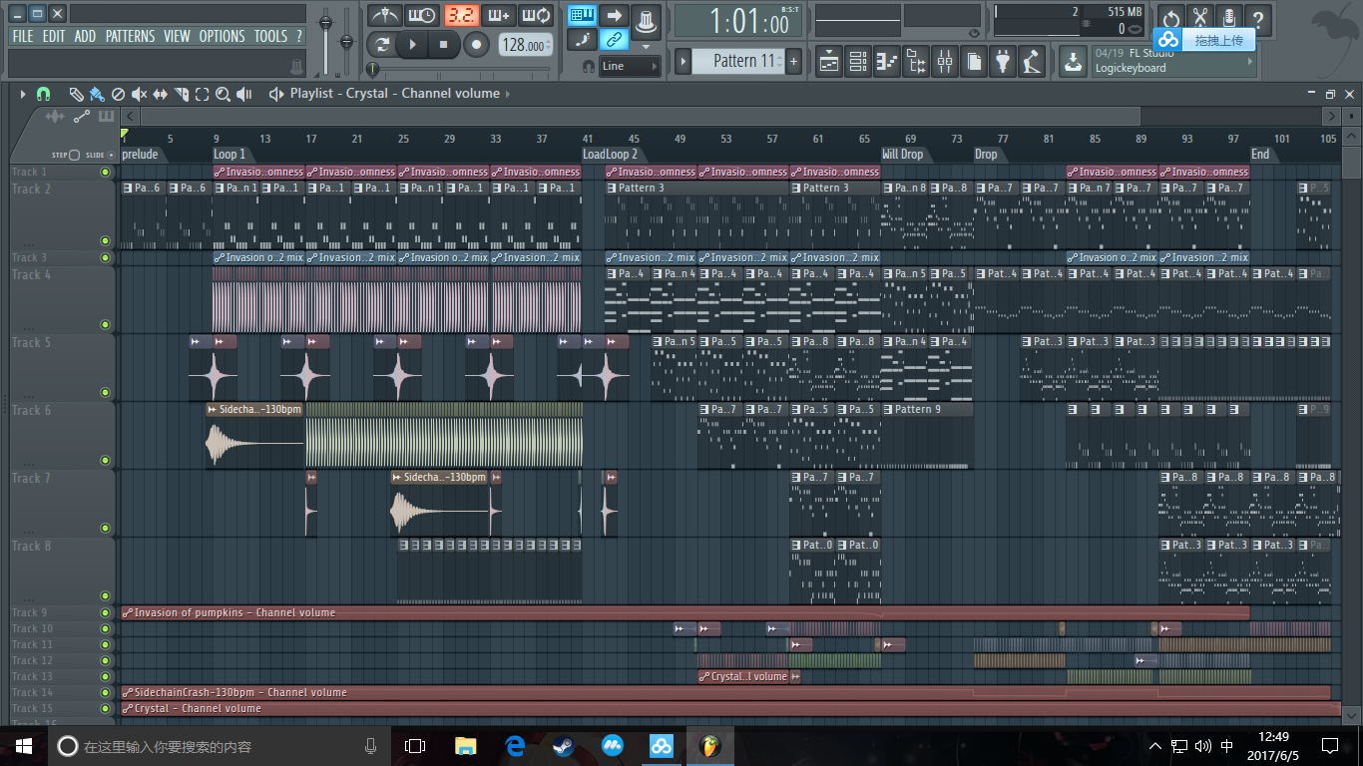The width and height of the screenshot is (1363, 766).
Task: Select the mute tool in playlist toolbar
Action: pos(139,94)
